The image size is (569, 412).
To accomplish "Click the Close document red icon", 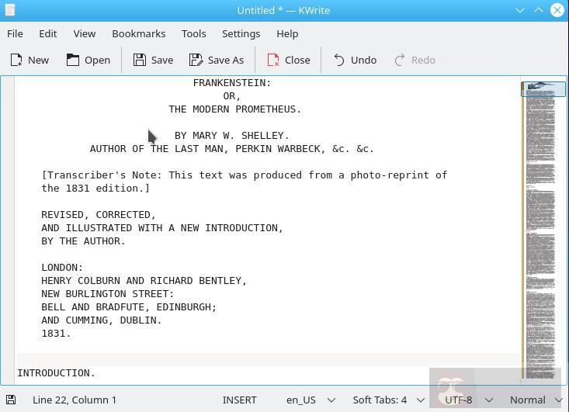I will (273, 60).
